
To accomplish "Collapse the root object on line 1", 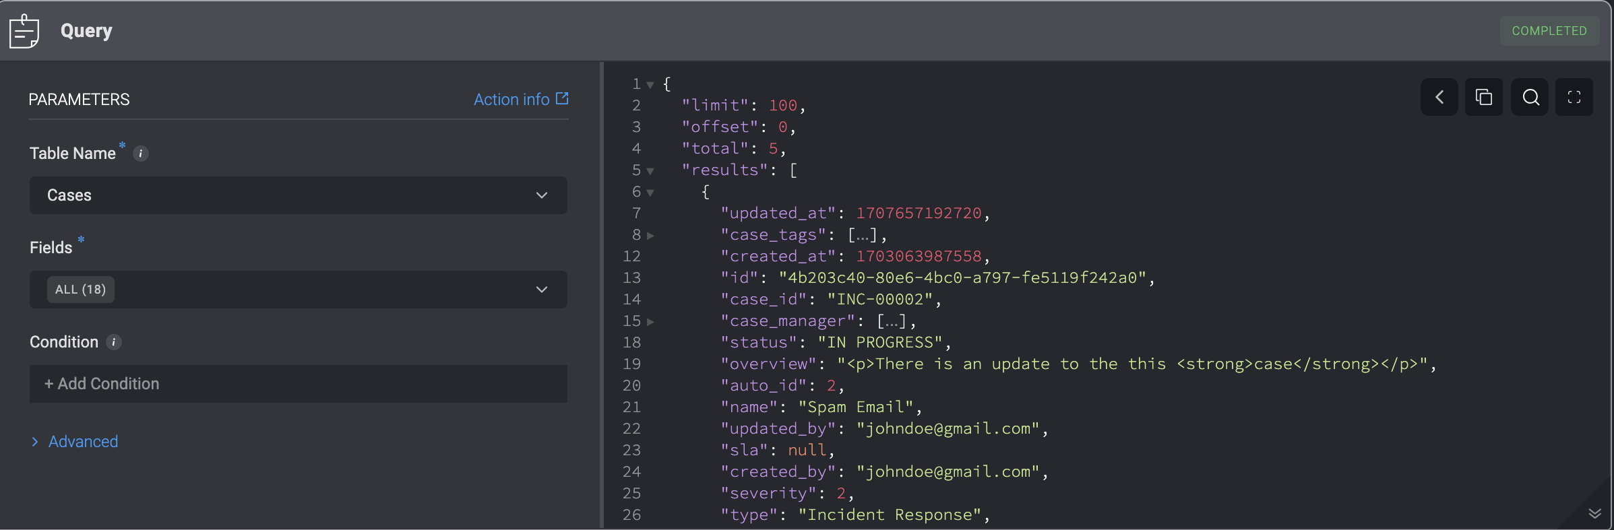I will [650, 85].
